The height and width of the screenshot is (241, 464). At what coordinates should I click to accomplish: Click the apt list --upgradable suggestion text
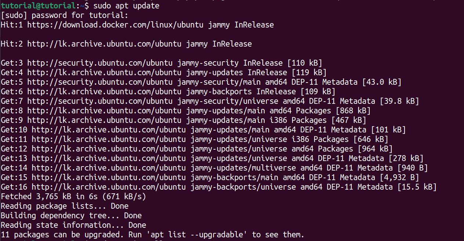point(195,234)
